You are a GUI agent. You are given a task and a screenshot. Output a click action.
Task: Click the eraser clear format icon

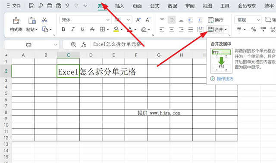(144, 29)
